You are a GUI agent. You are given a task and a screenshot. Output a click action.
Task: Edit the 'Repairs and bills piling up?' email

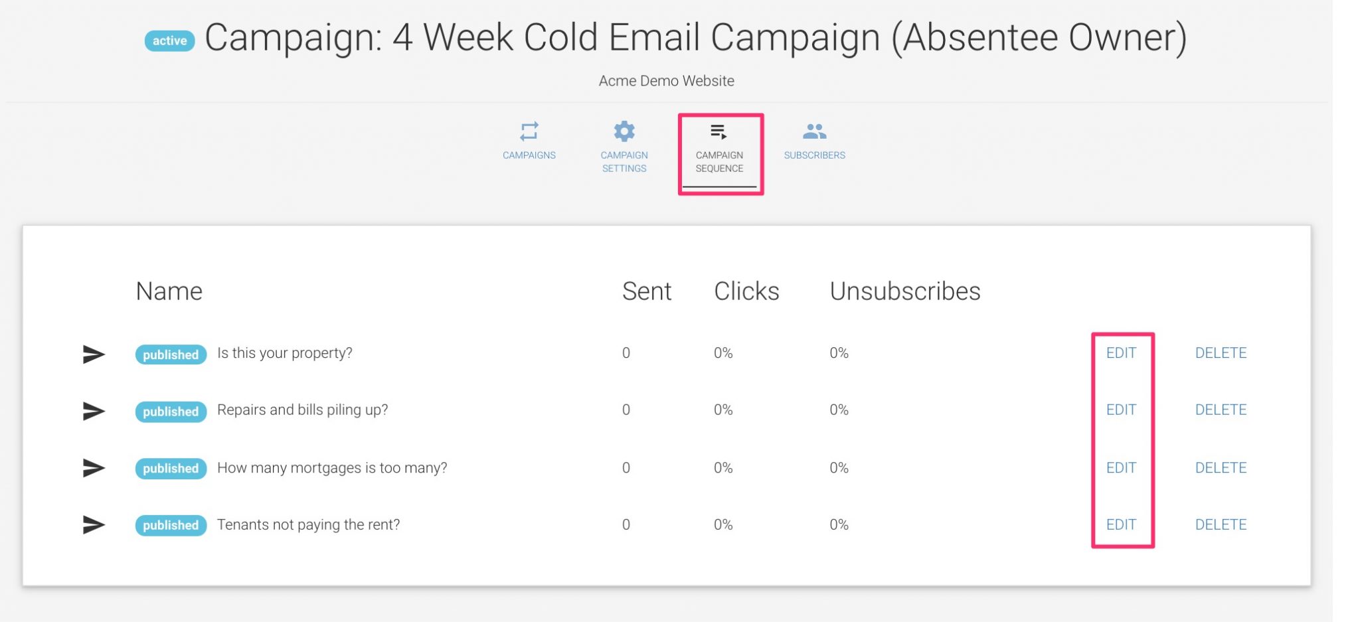tap(1121, 410)
